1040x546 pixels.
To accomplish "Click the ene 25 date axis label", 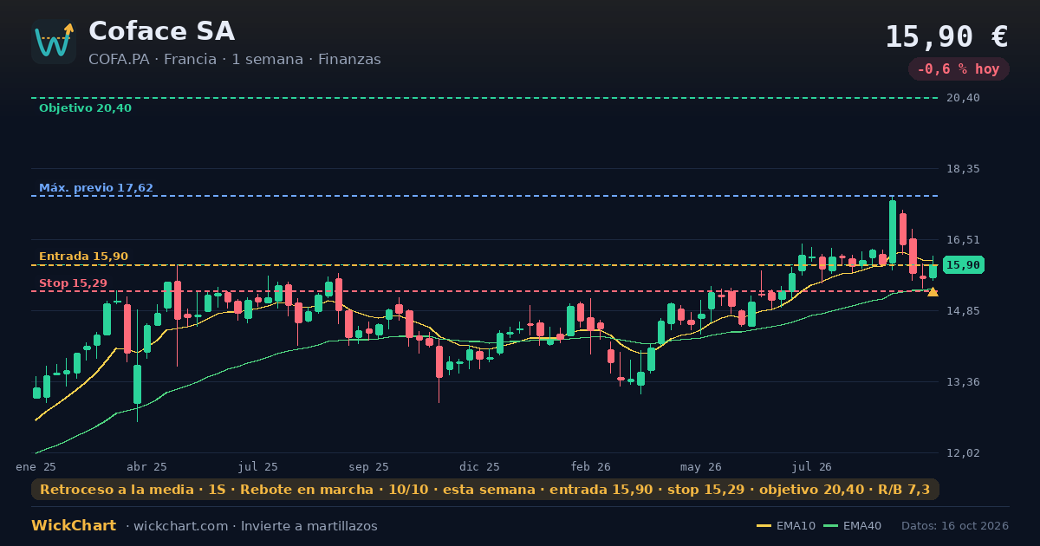I will tap(36, 467).
